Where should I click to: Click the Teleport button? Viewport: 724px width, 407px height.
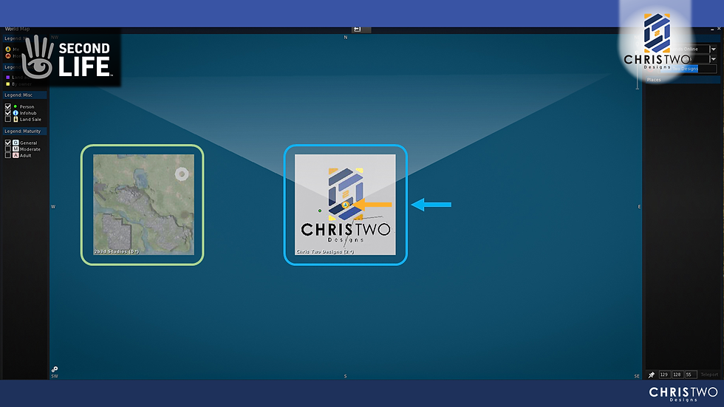(709, 374)
